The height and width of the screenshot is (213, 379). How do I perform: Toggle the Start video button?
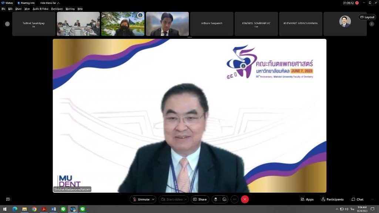172,199
